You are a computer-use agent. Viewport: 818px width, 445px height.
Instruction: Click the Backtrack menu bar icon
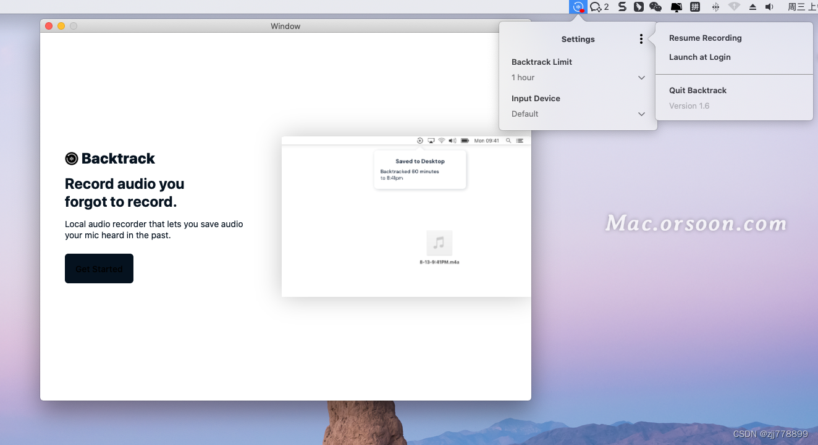(578, 7)
